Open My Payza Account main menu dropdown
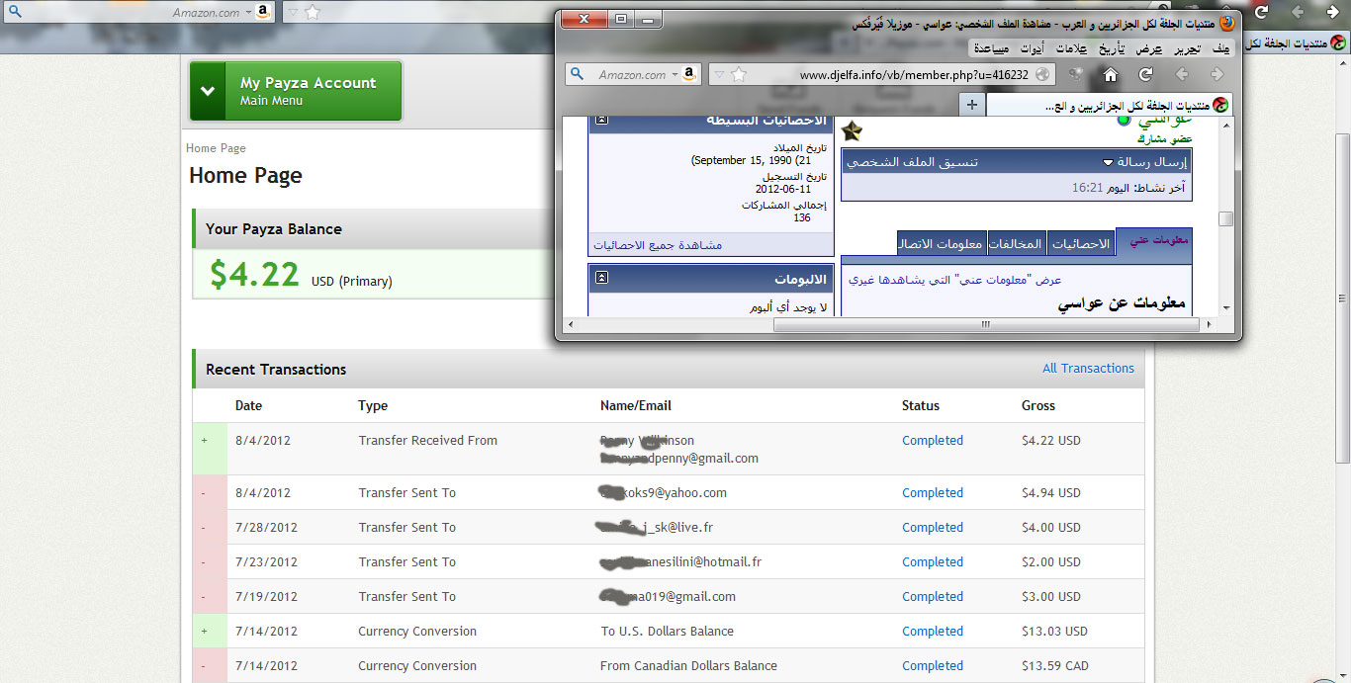 click(x=208, y=91)
